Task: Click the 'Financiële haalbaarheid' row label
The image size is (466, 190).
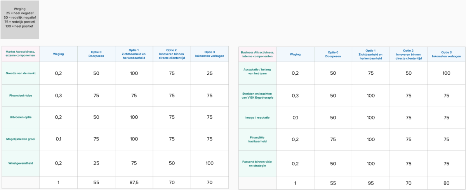Action: coord(257,139)
